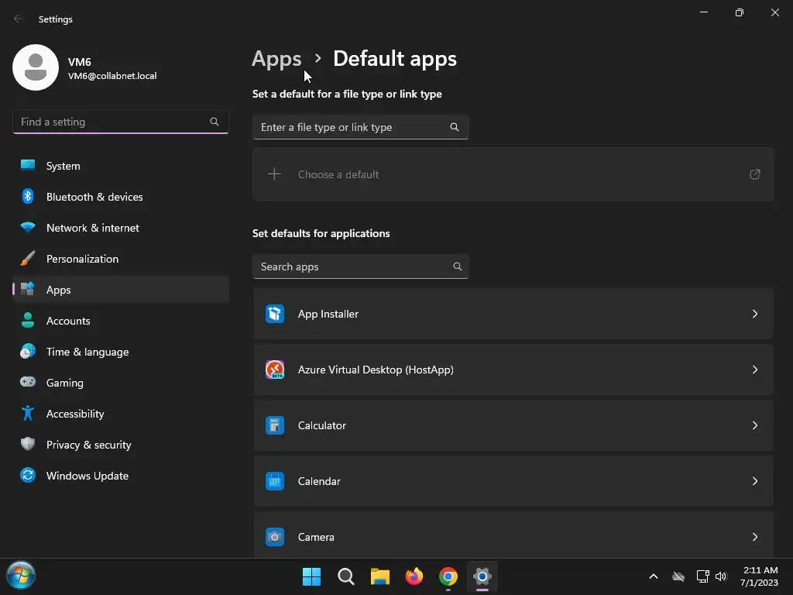The width and height of the screenshot is (793, 595).
Task: Click the Camera app icon
Action: coord(275,537)
